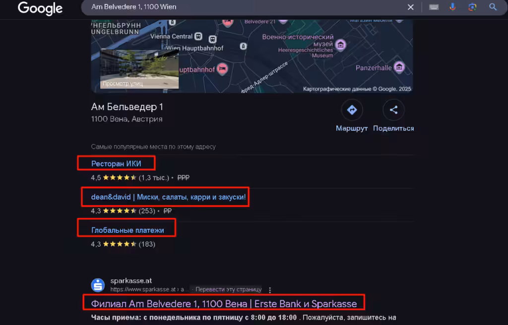Open the Ресторан ИКИ link
The image size is (508, 325).
click(116, 164)
